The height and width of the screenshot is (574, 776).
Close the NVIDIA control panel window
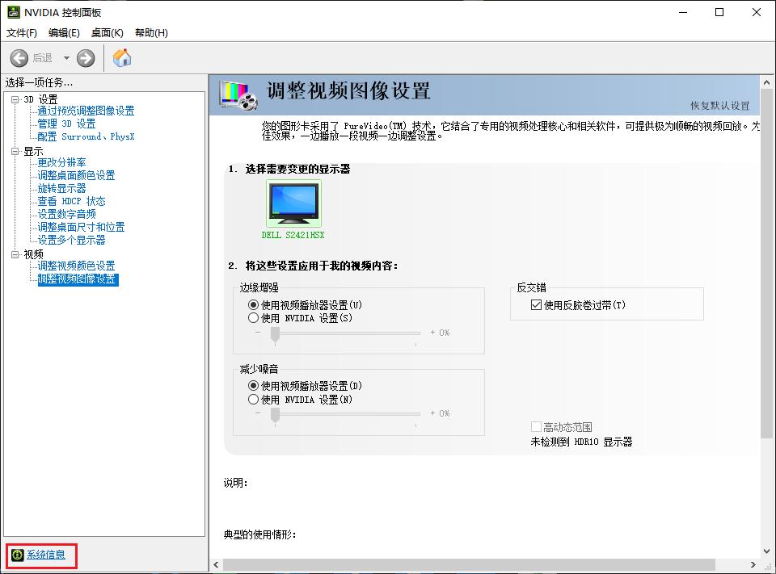tap(757, 12)
